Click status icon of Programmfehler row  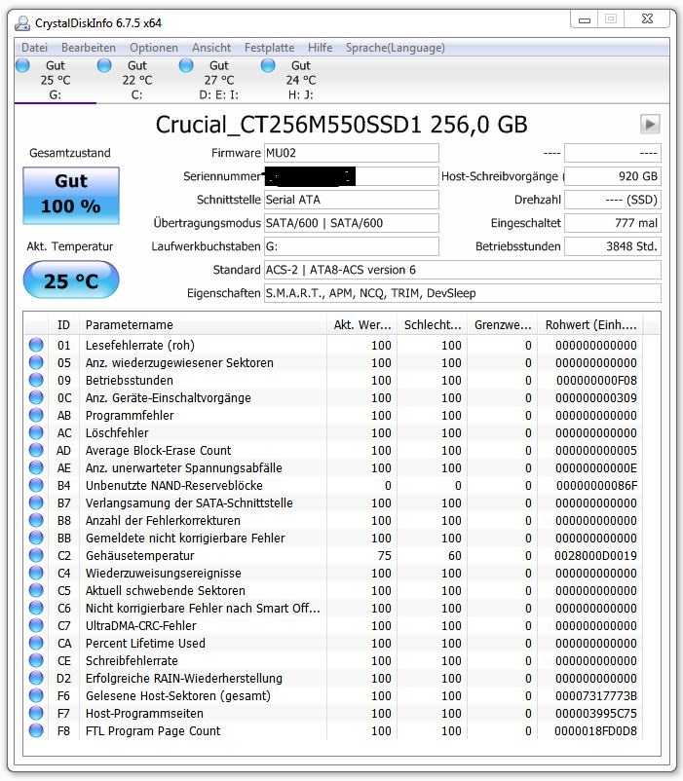(36, 415)
